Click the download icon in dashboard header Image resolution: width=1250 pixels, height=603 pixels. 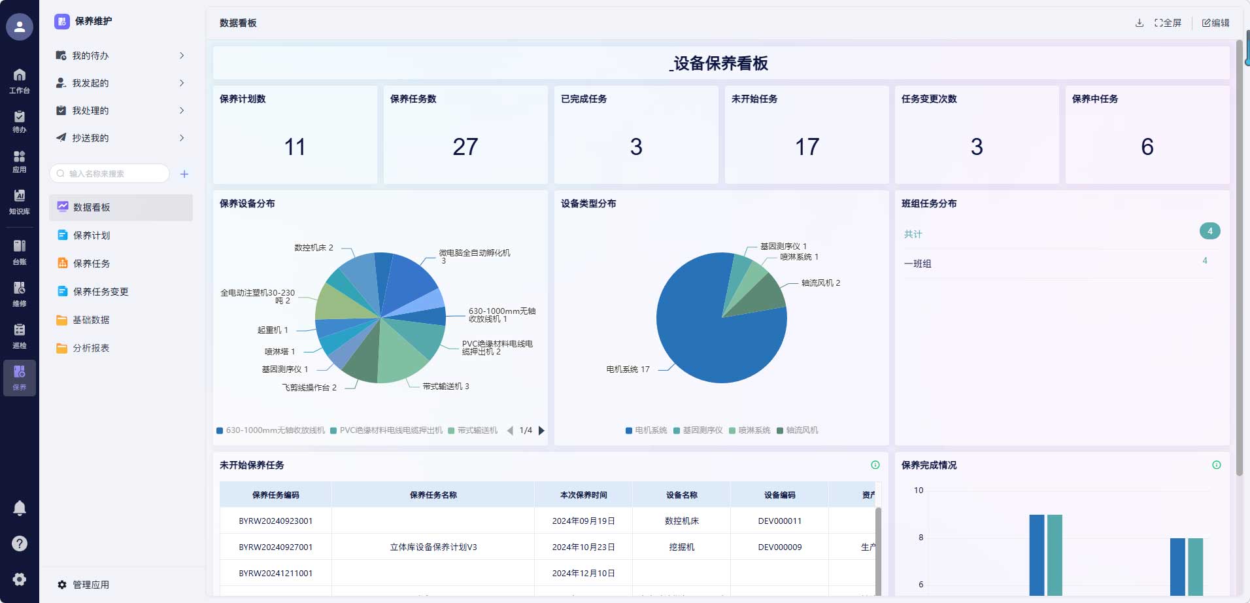tap(1140, 23)
